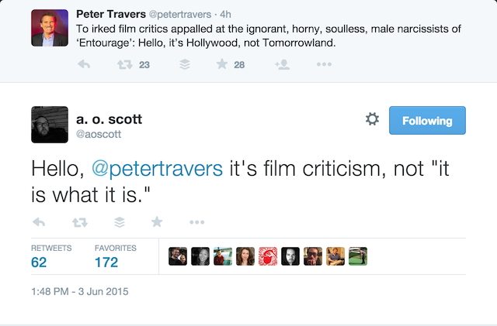Retweet a. o. scott's film criticism tweet
This screenshot has width=497, height=326.
pos(79,222)
